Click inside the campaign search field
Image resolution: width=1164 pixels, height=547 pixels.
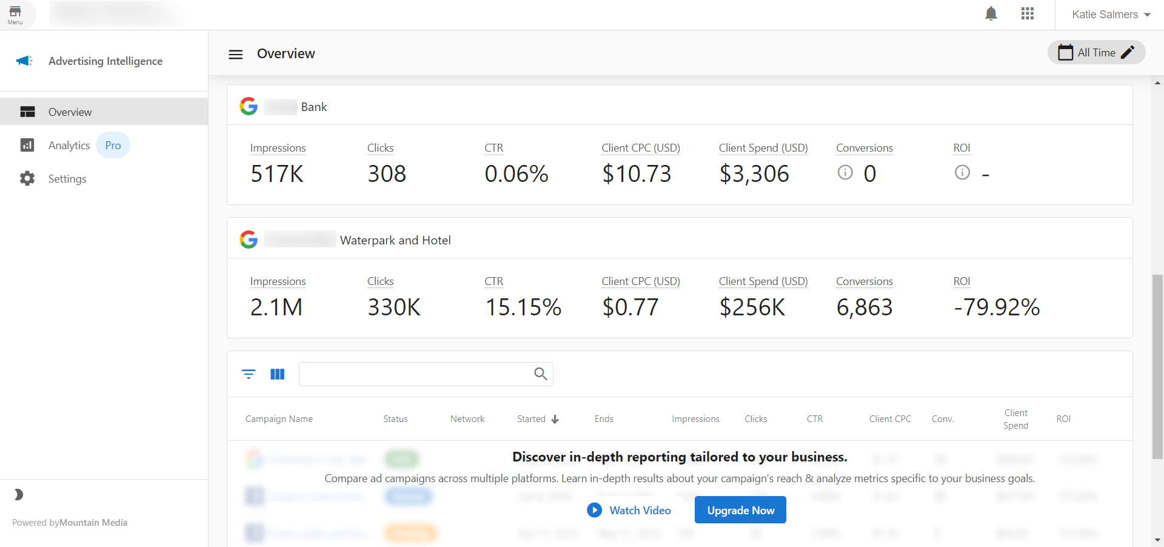[418, 374]
